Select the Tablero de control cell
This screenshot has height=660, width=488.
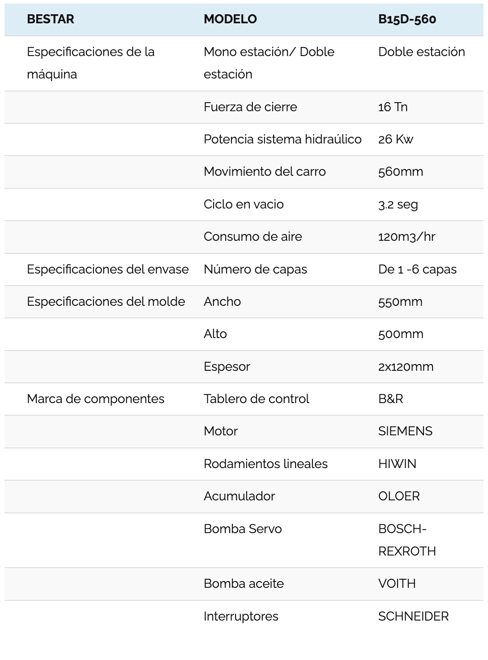(x=256, y=399)
